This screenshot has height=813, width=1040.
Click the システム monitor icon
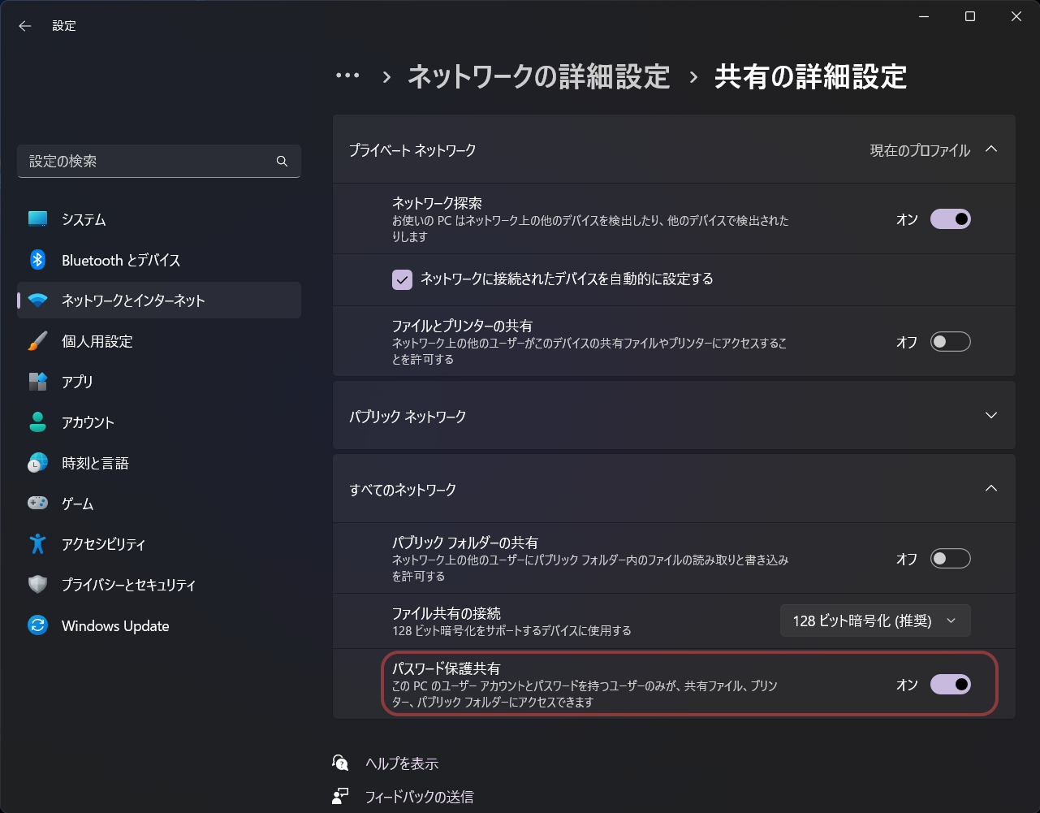[x=37, y=219]
